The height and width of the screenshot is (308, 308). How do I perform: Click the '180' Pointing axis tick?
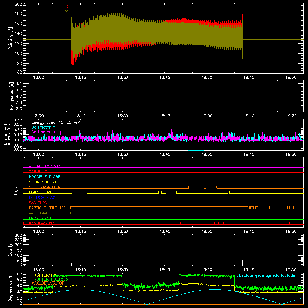coord(18,13)
